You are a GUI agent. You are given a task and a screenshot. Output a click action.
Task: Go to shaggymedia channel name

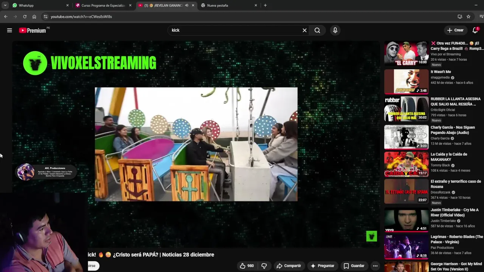click(x=440, y=77)
